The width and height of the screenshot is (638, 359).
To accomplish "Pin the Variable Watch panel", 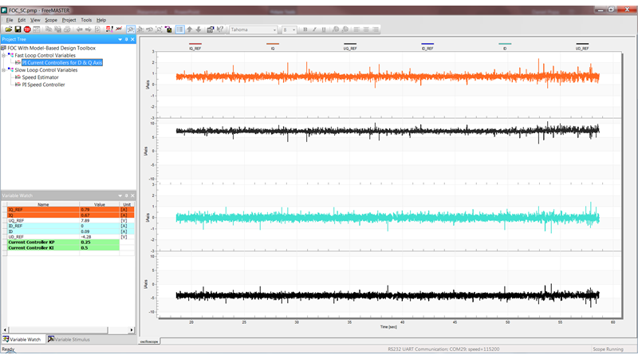I will tap(126, 195).
